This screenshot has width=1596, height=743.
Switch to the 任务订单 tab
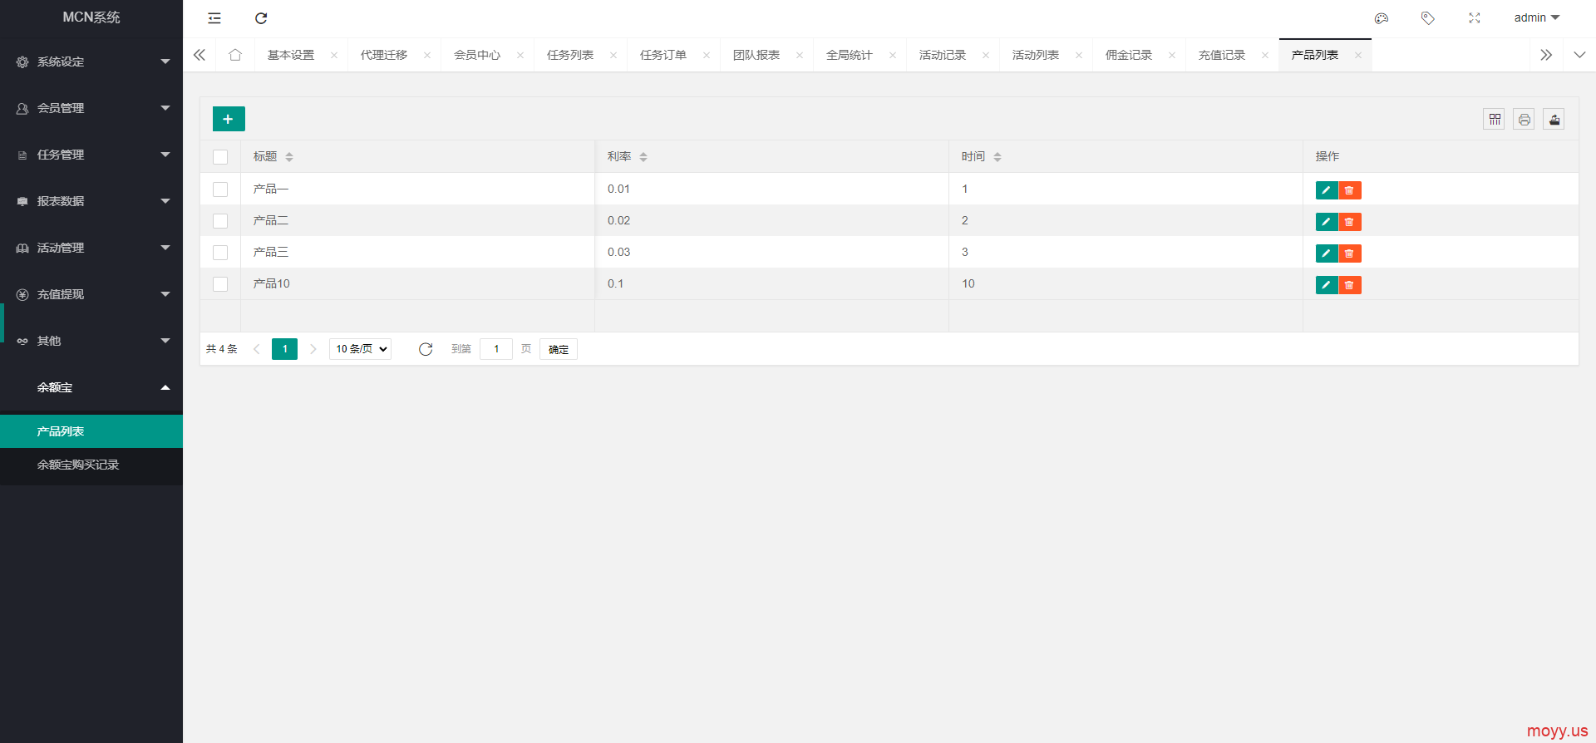coord(663,55)
